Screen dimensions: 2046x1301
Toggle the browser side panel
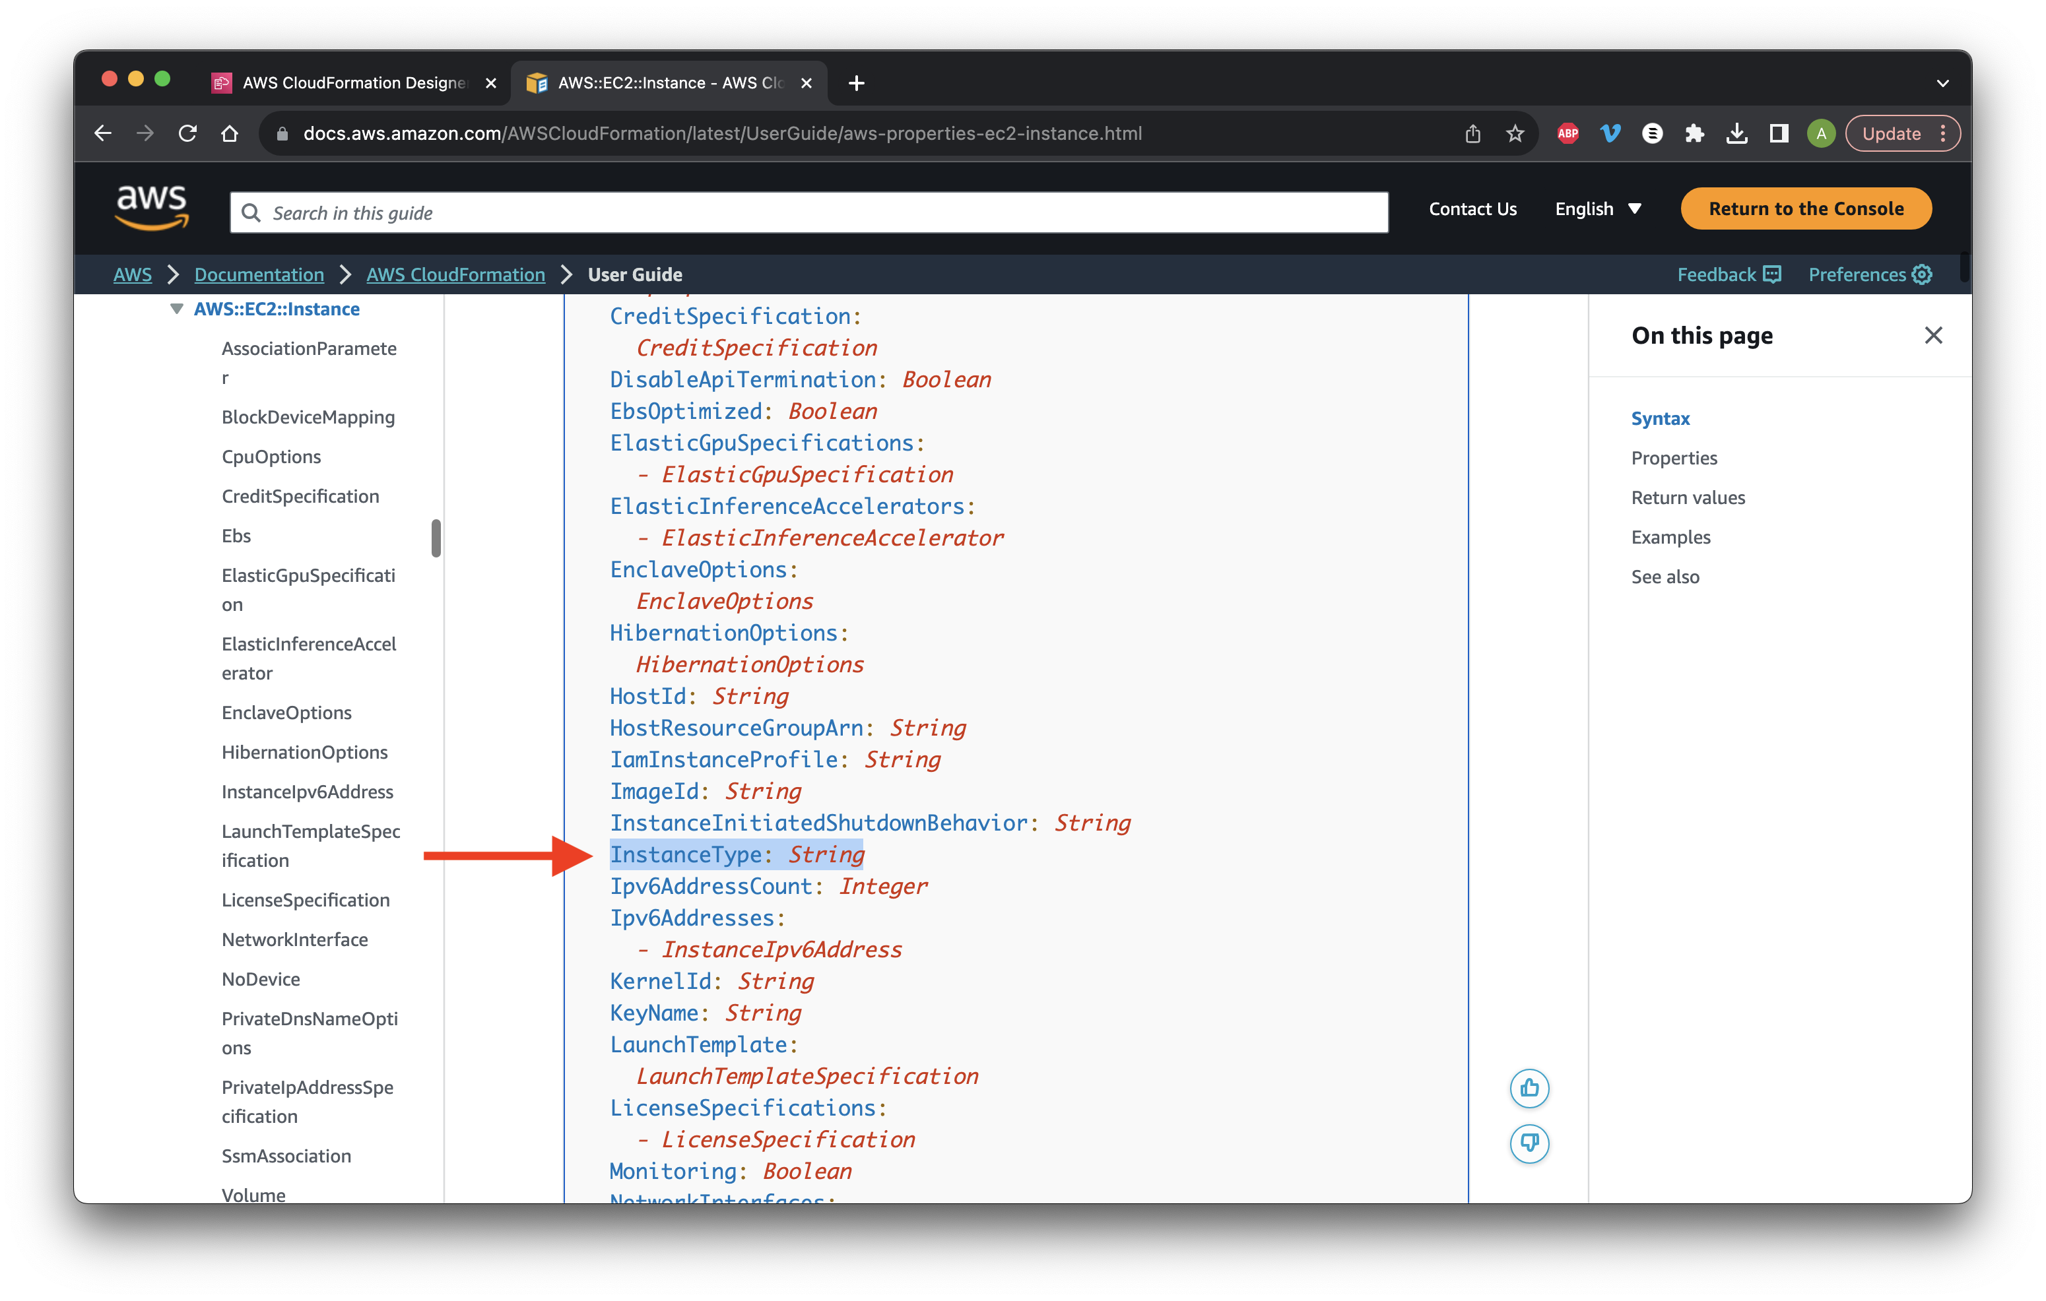coord(1778,133)
